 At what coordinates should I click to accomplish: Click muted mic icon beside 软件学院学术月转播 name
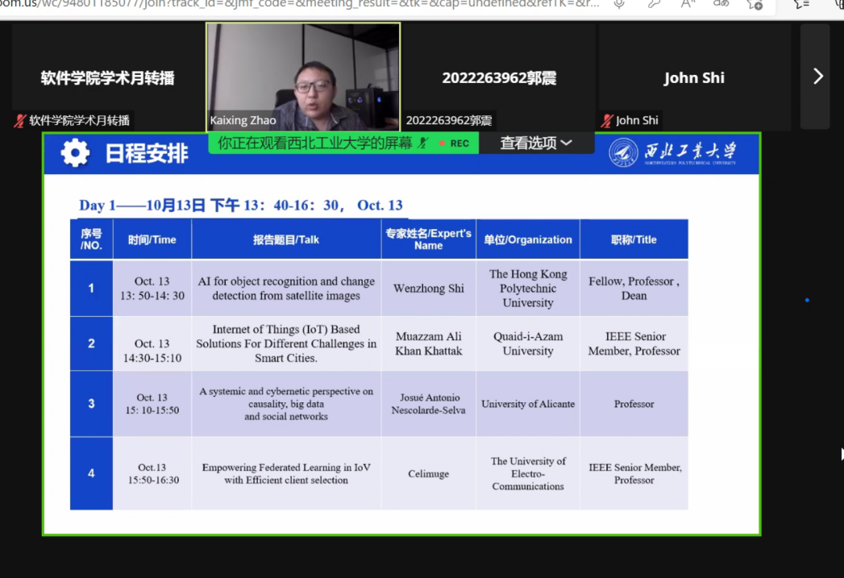pyautogui.click(x=20, y=121)
